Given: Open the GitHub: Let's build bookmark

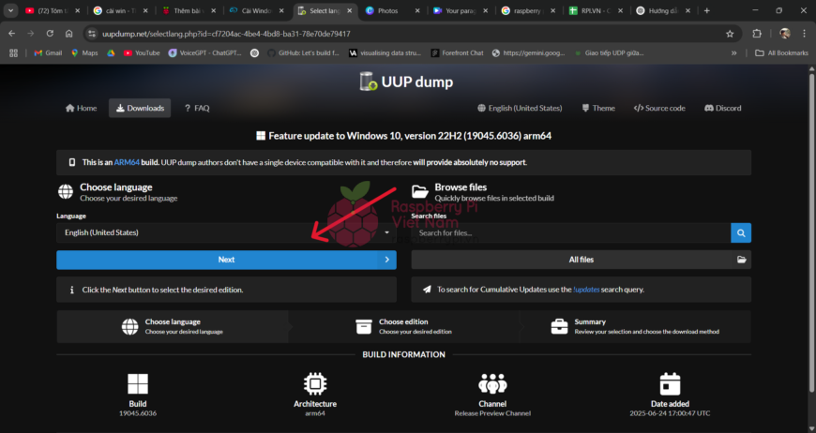Looking at the screenshot, I should [x=302, y=53].
